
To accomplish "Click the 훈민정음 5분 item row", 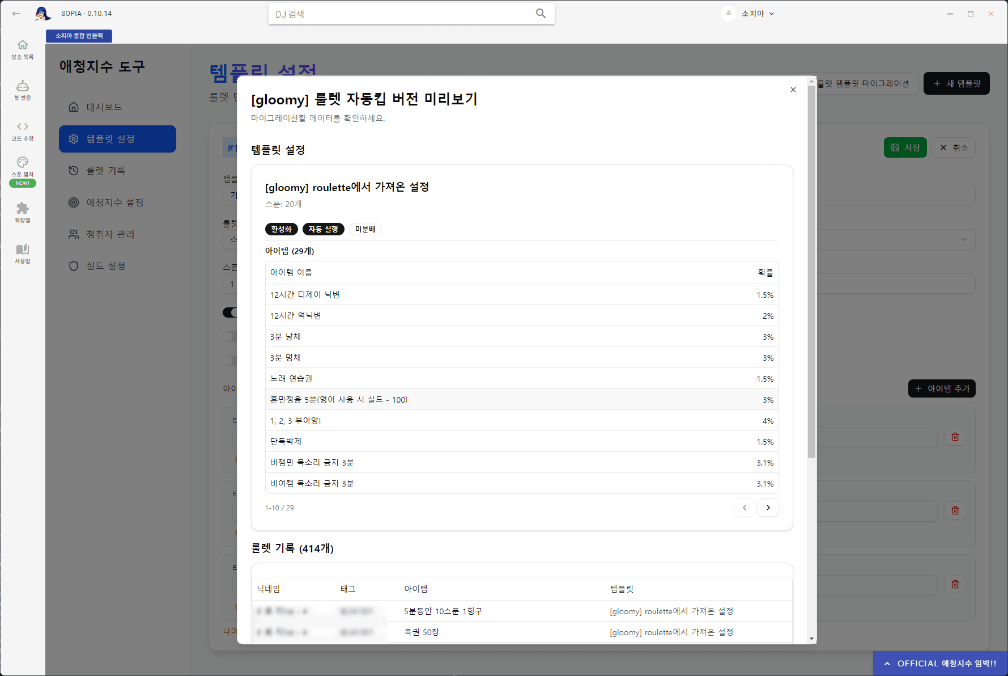I will click(521, 400).
